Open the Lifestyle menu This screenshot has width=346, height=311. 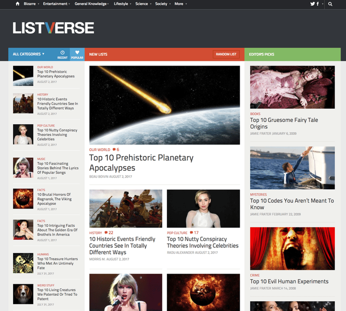tap(121, 4)
